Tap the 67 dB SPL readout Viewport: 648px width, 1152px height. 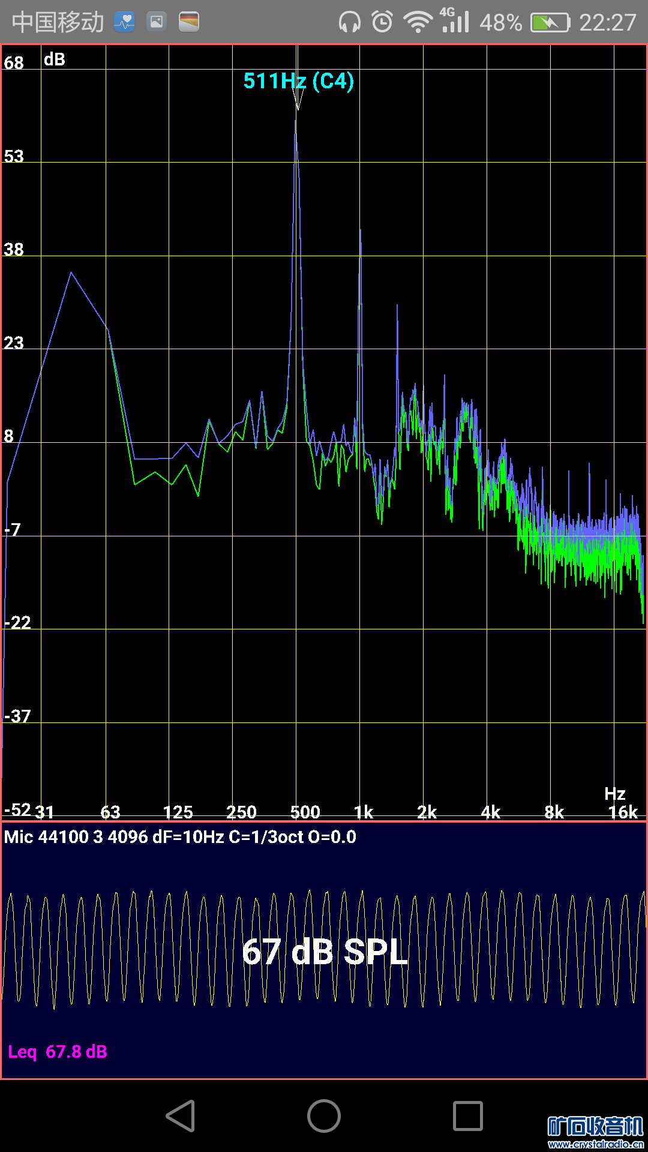pyautogui.click(x=325, y=952)
